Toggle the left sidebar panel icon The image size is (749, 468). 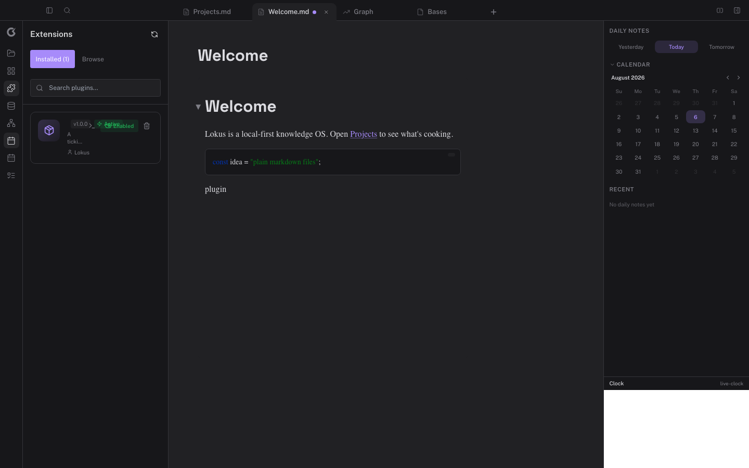(x=49, y=10)
